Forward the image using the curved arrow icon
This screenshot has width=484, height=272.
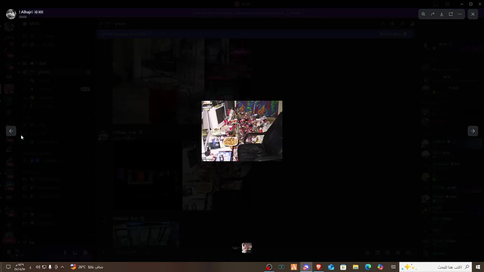[433, 14]
